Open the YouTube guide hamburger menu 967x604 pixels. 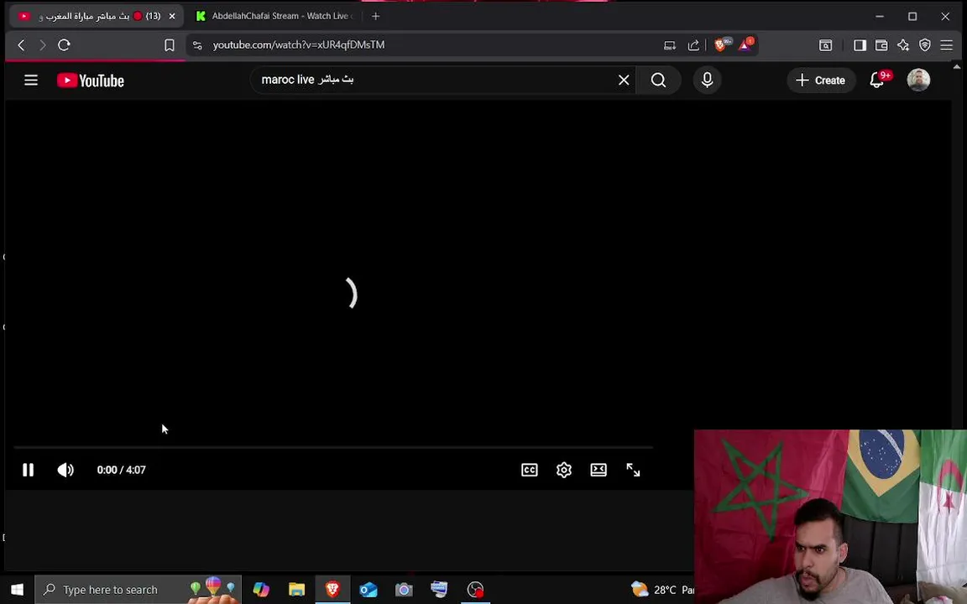[31, 81]
